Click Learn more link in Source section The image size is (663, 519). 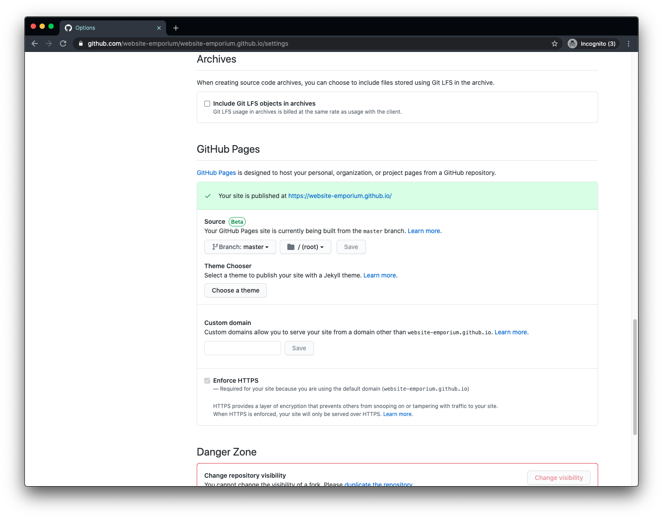(x=424, y=231)
